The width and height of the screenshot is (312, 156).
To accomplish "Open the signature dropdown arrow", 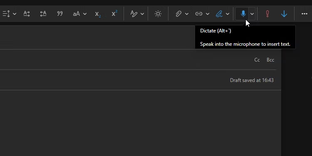I will coord(228,14).
